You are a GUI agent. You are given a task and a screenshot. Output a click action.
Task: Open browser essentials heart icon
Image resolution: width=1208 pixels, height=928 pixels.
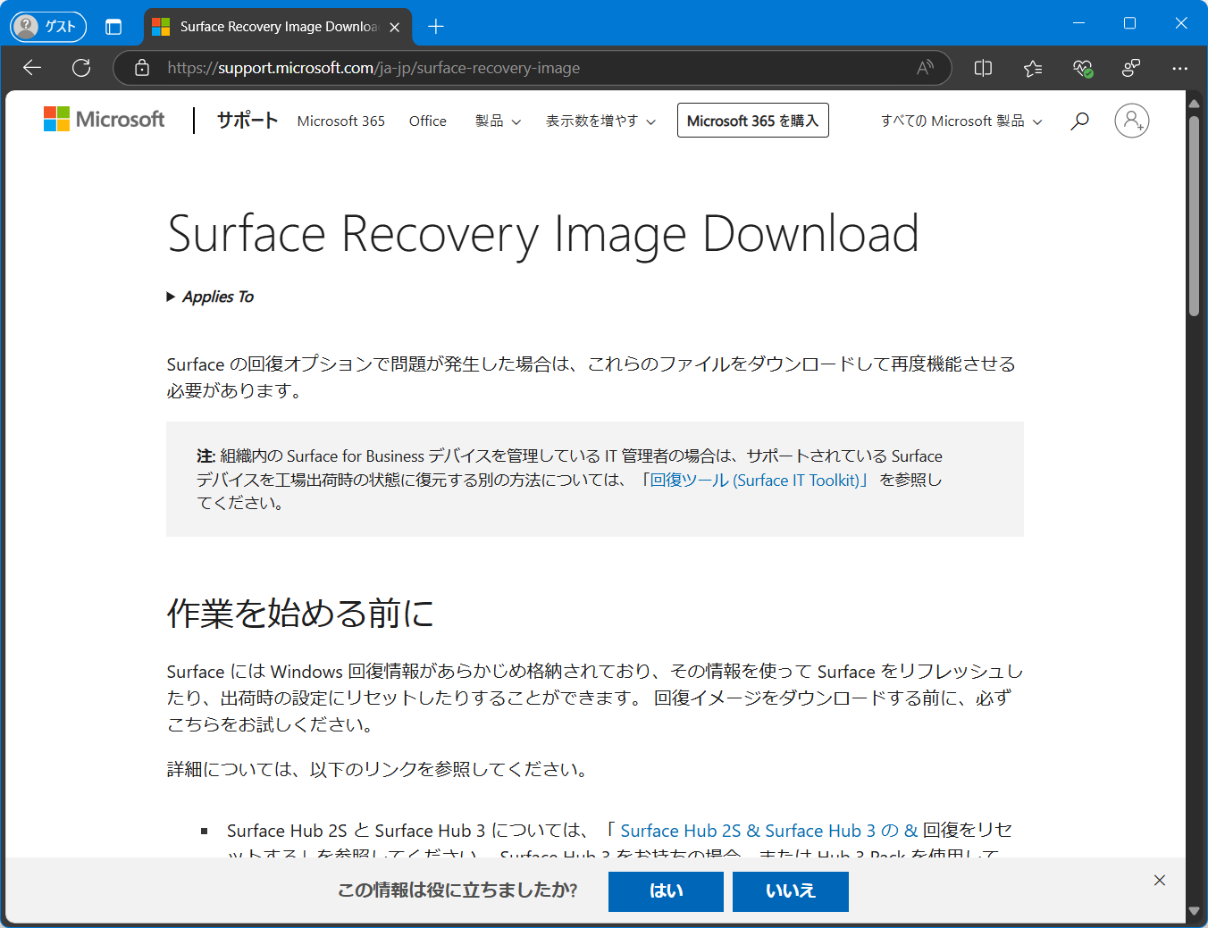(x=1082, y=68)
